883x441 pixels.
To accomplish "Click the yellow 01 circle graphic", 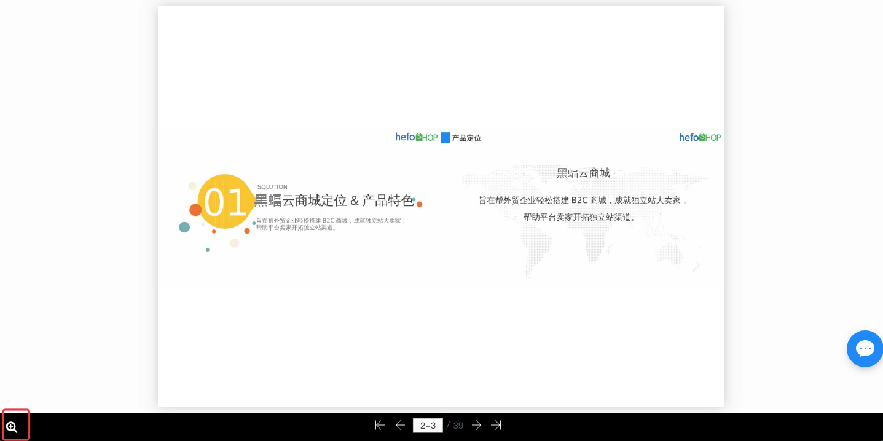I will (226, 202).
